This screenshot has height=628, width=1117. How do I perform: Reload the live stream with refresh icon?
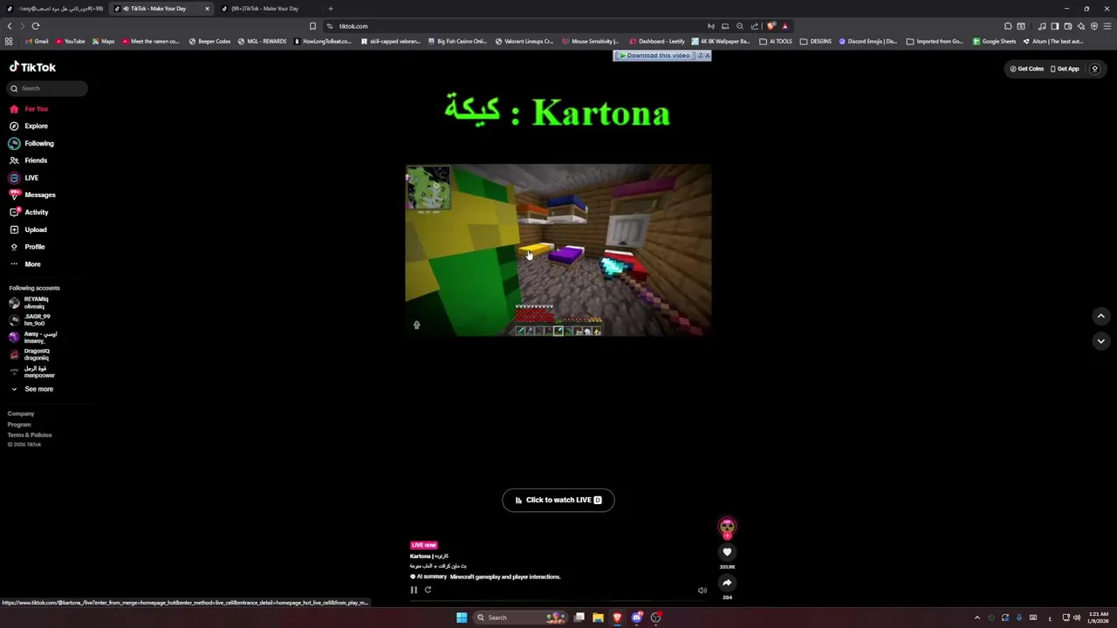click(428, 590)
